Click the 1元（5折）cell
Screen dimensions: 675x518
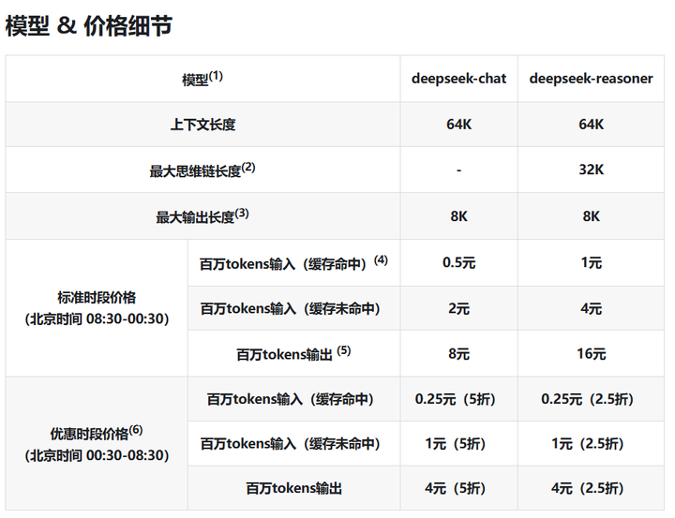458,444
